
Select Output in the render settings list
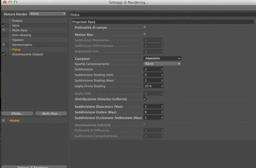[x=17, y=21]
